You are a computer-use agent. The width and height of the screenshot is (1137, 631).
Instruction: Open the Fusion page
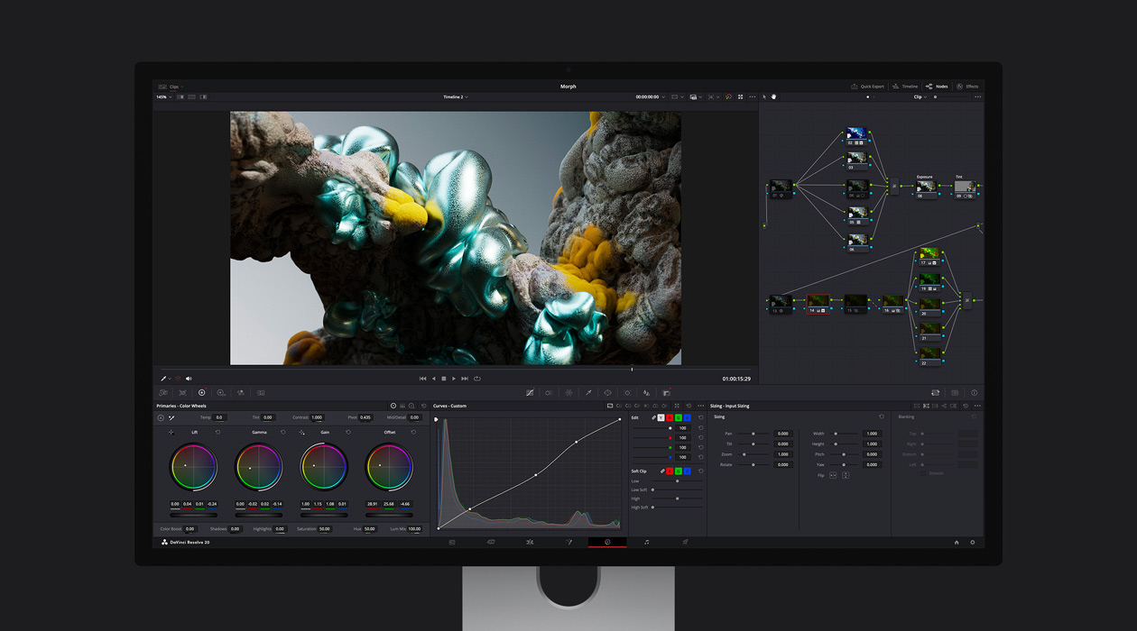pyautogui.click(x=568, y=542)
